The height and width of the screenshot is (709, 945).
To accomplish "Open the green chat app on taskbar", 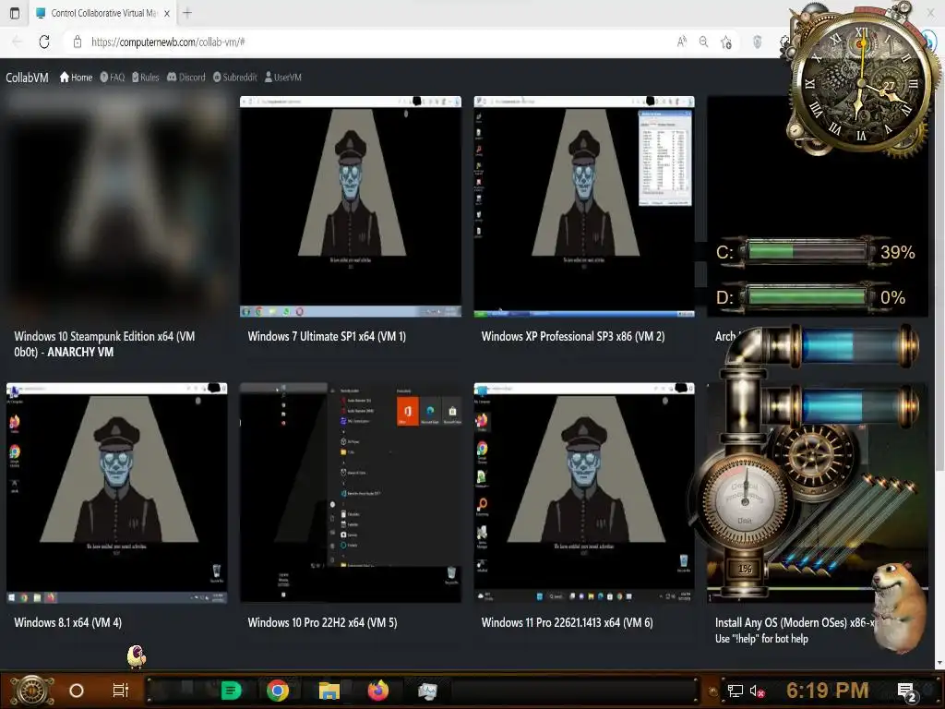I will (x=231, y=691).
